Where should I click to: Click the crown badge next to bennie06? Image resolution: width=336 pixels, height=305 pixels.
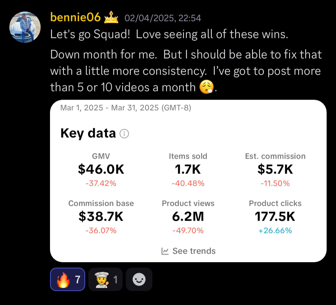tap(111, 17)
